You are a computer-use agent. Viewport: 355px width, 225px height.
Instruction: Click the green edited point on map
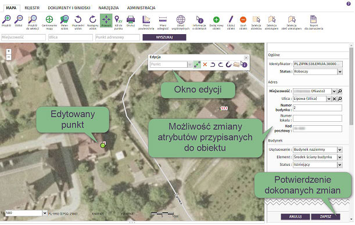click(x=103, y=146)
